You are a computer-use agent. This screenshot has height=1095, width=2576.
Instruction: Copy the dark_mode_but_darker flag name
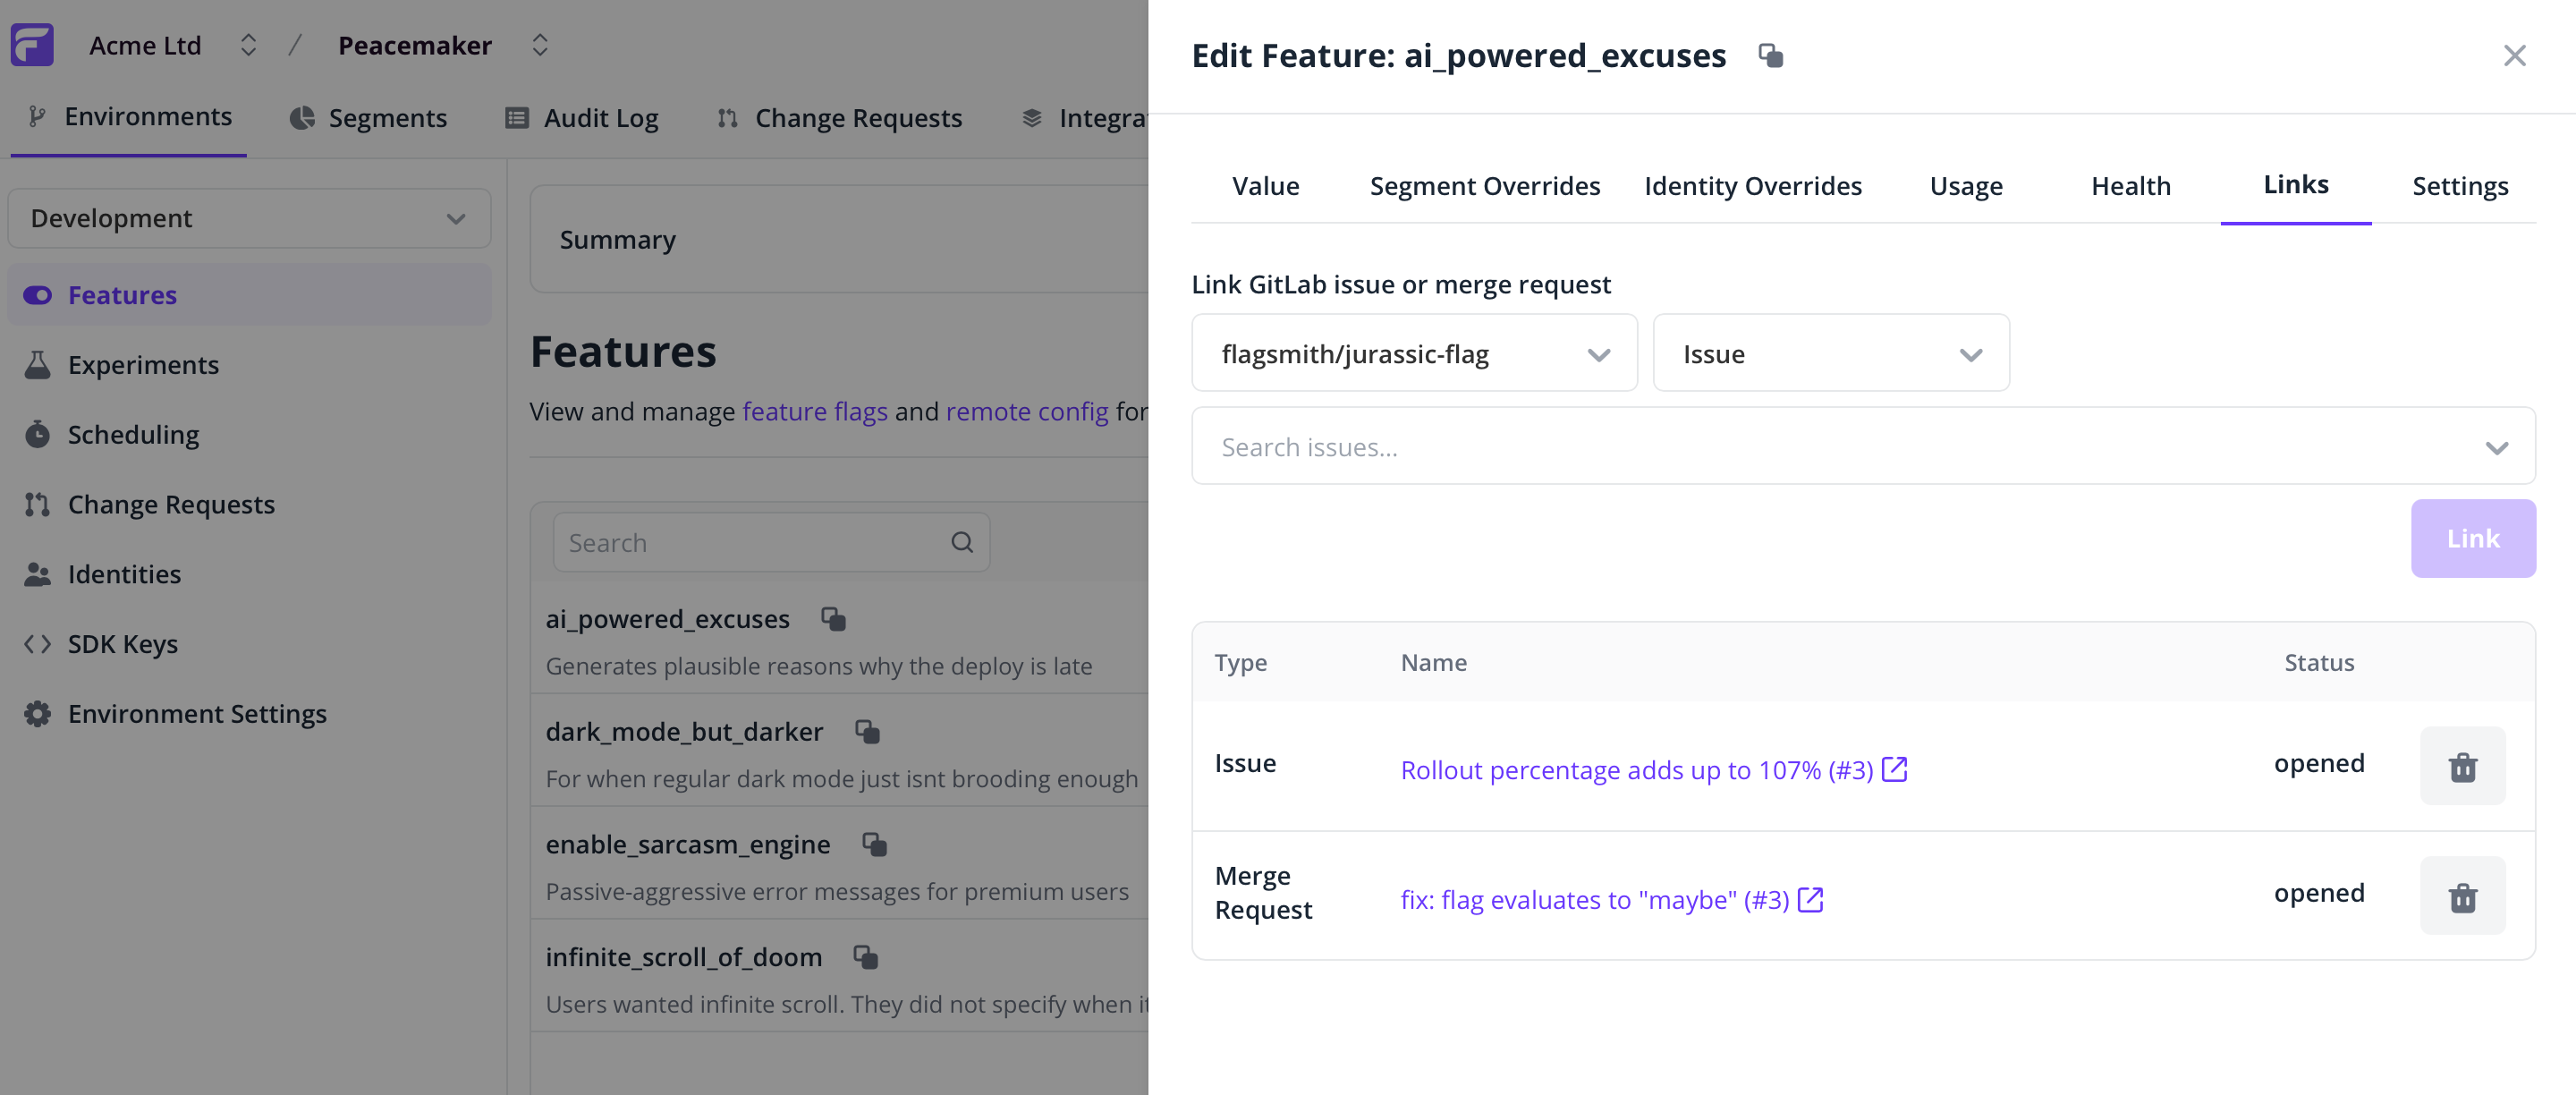coord(866,731)
